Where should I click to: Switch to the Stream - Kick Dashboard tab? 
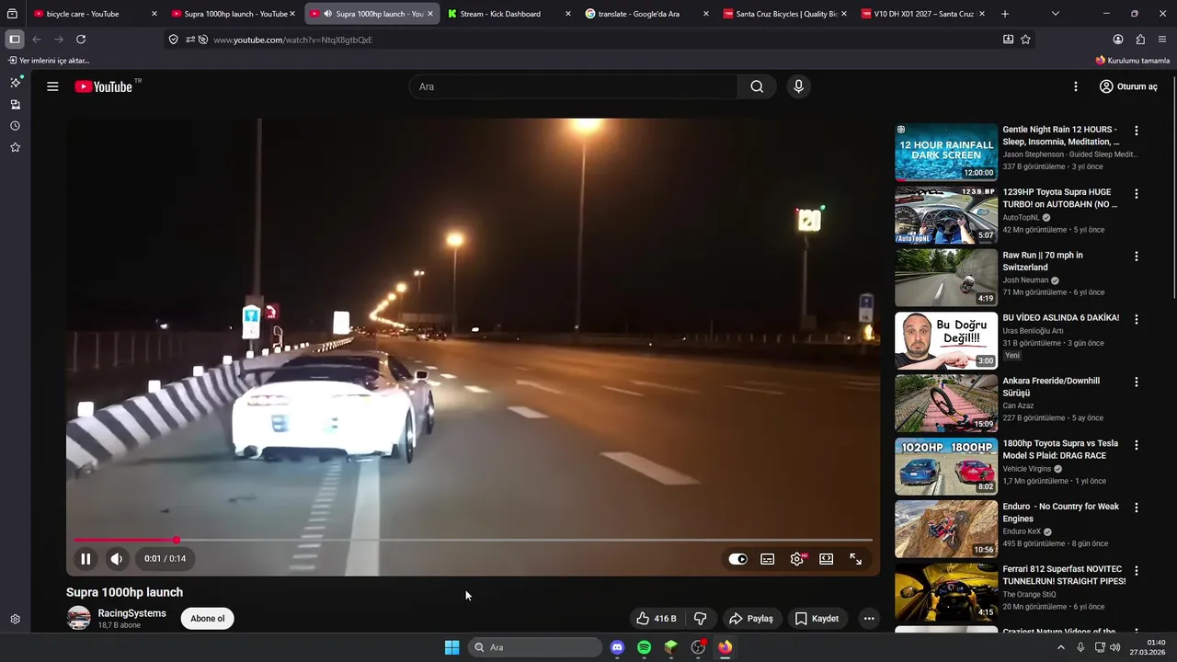tap(508, 14)
